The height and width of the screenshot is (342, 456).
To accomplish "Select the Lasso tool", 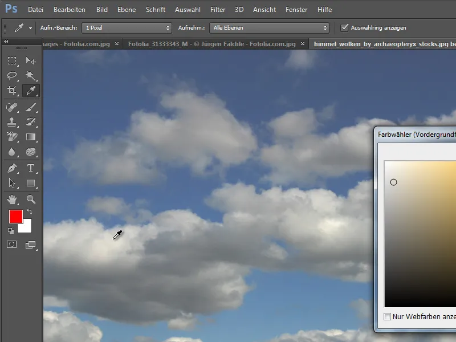I will pos(12,76).
